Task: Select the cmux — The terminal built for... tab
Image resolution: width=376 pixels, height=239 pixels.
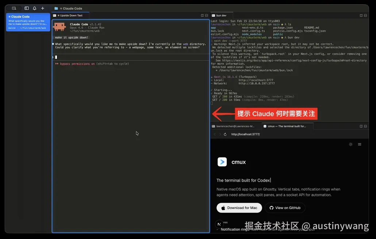Action: coord(287,126)
